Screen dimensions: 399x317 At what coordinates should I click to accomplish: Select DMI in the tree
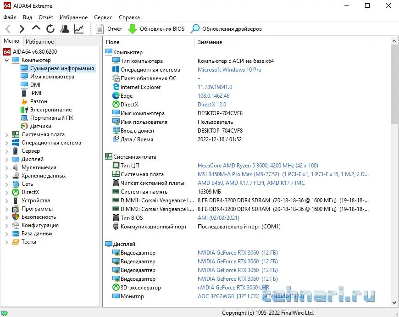[35, 85]
